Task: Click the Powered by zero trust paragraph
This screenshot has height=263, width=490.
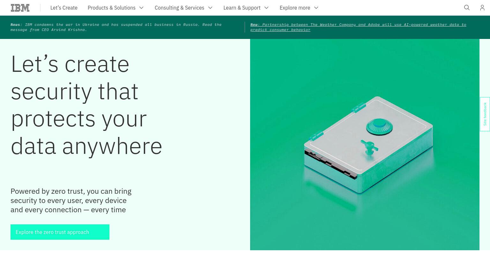Action: 71,200
